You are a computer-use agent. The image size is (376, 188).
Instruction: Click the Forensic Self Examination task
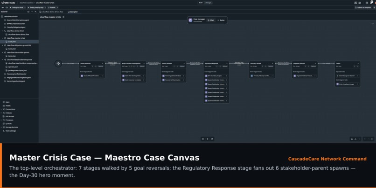[x=174, y=80]
